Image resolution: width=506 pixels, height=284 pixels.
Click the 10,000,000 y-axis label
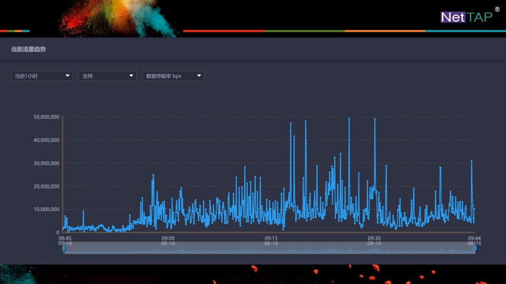tap(46, 209)
